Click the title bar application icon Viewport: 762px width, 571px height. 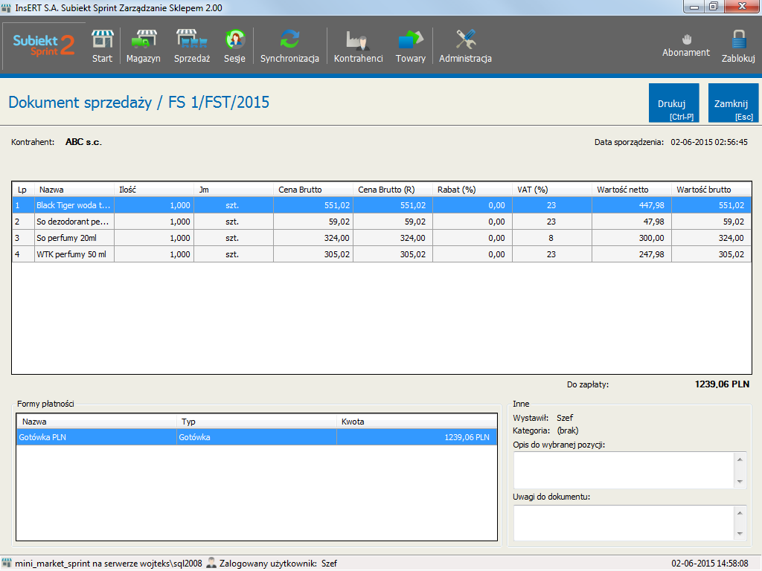click(6, 7)
